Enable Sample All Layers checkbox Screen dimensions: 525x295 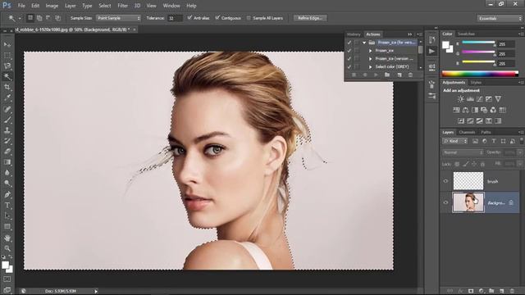249,18
